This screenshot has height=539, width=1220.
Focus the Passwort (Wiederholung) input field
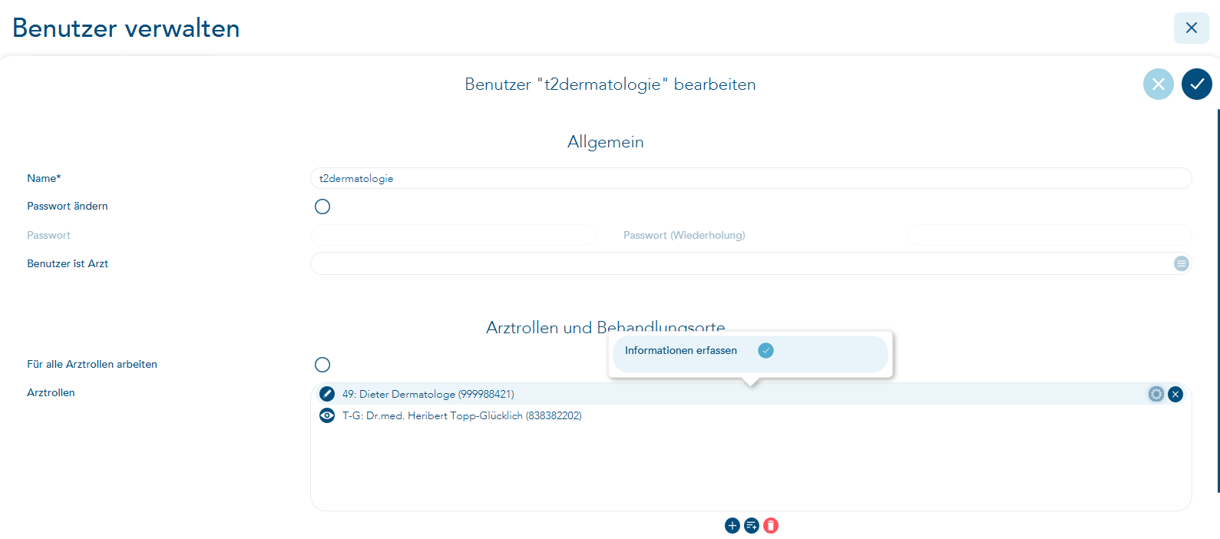[1050, 235]
